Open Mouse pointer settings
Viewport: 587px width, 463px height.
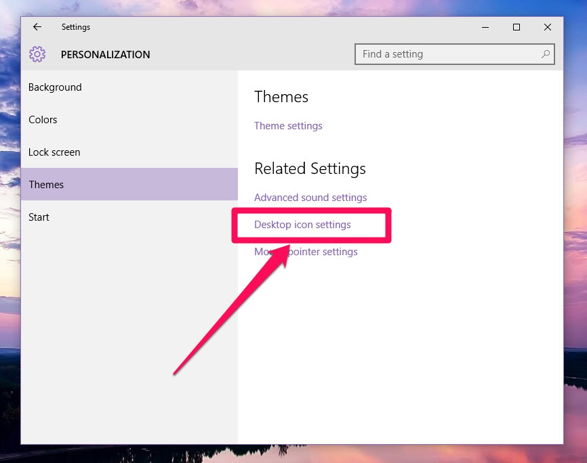coord(306,251)
